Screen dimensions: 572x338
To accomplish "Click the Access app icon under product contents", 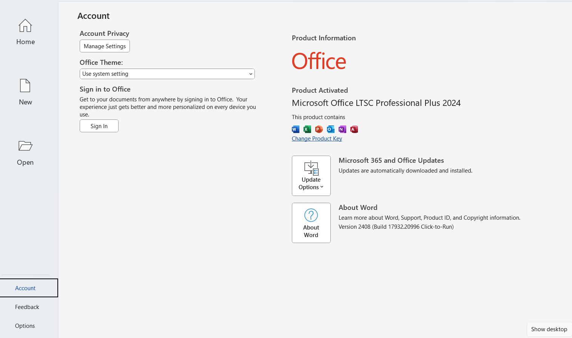I will [354, 129].
